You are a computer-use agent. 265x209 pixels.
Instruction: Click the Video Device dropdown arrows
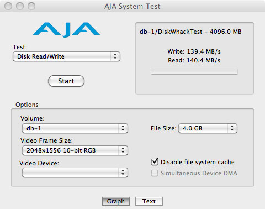click(123, 173)
